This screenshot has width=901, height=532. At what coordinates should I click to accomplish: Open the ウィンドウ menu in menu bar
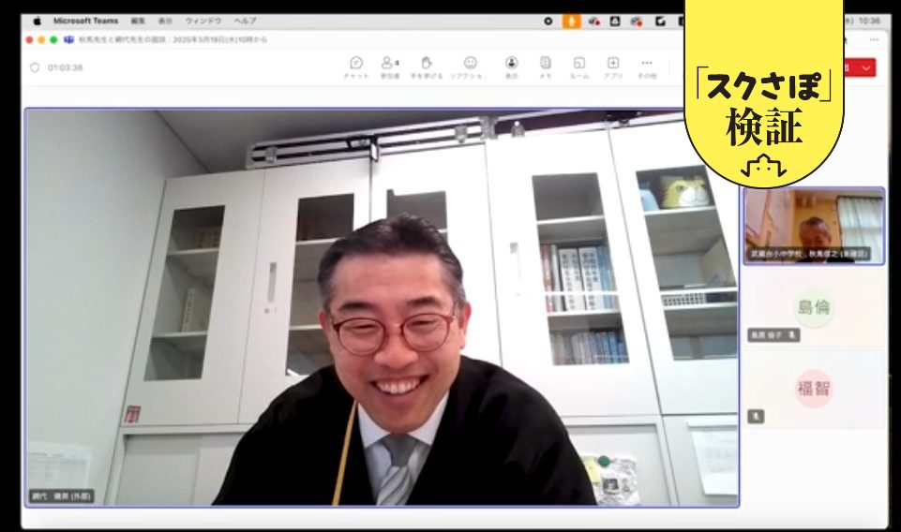(x=204, y=21)
